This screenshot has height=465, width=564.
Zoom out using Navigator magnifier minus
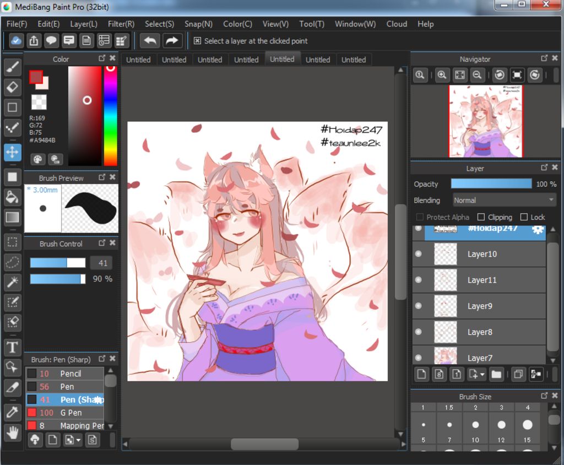pyautogui.click(x=478, y=75)
